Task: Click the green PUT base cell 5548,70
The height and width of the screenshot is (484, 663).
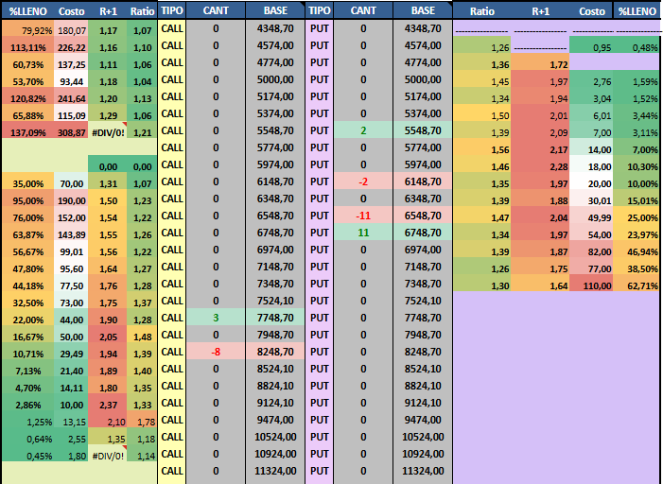Action: 423,130
